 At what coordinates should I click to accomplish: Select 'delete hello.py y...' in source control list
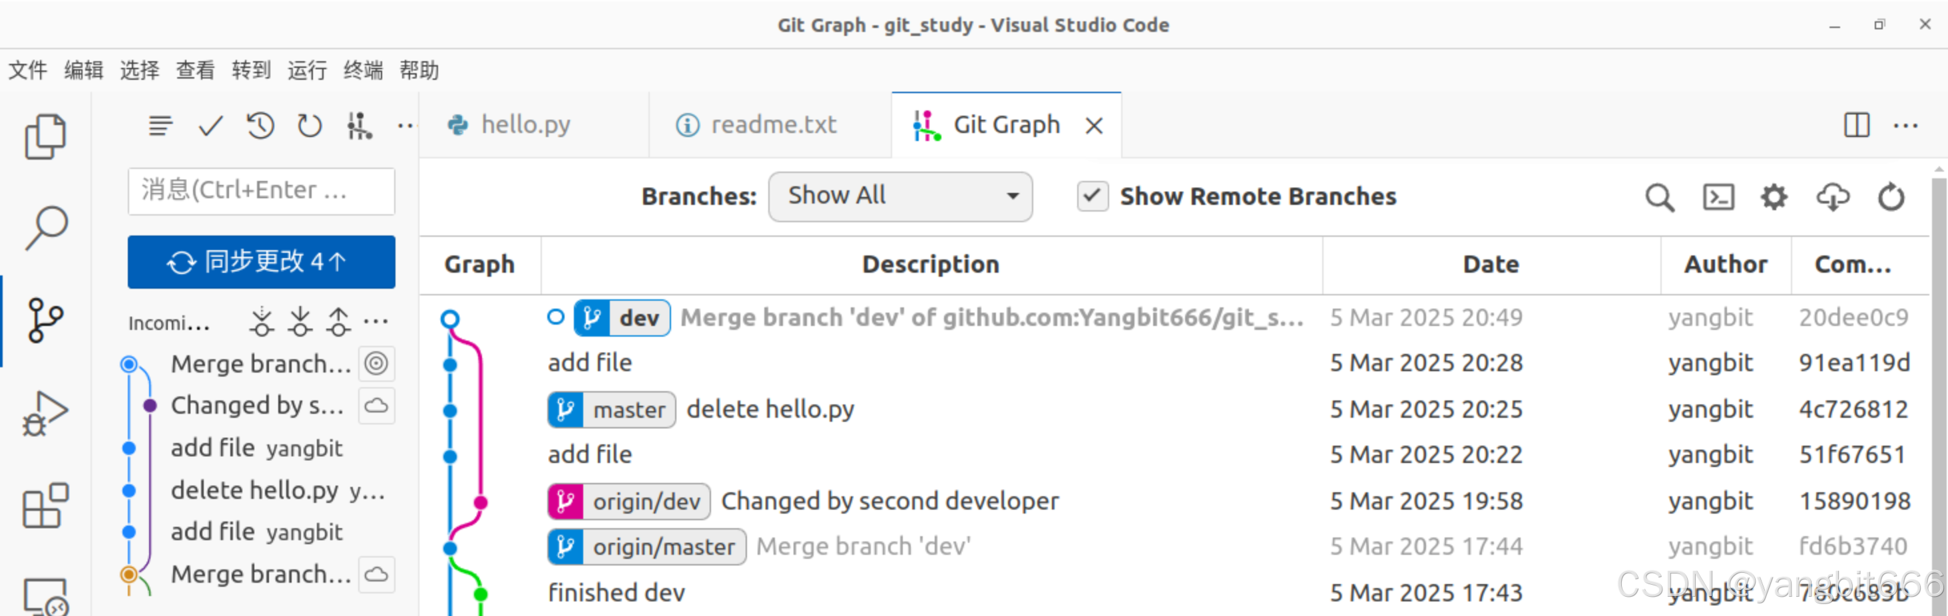point(278,490)
